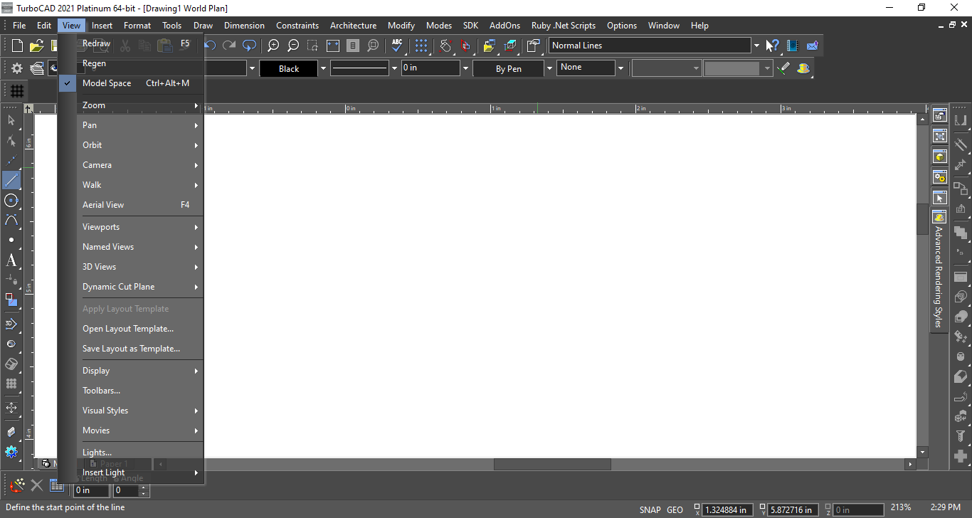The image size is (972, 518).
Task: Choose the Select arrow tool
Action: (11, 120)
